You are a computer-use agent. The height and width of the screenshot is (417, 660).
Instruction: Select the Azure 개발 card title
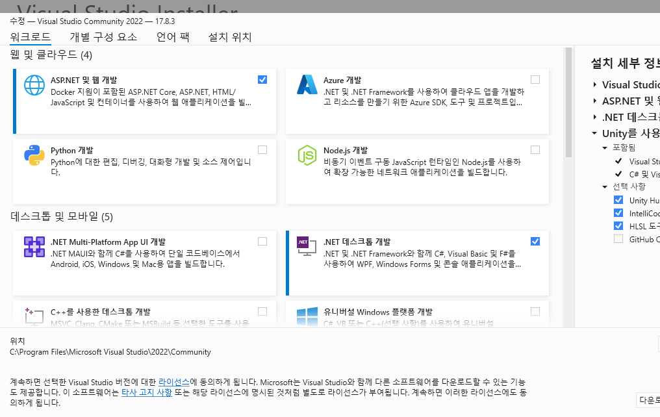pyautogui.click(x=342, y=80)
